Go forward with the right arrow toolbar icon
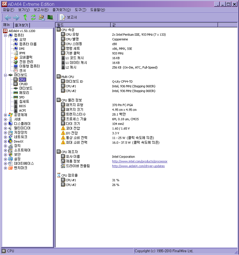 (x=16, y=17)
